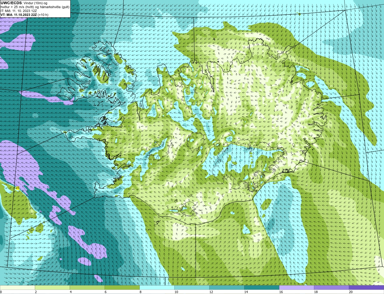Click the legend scale label 4
This screenshot has width=384, height=294.
pos(70,292)
